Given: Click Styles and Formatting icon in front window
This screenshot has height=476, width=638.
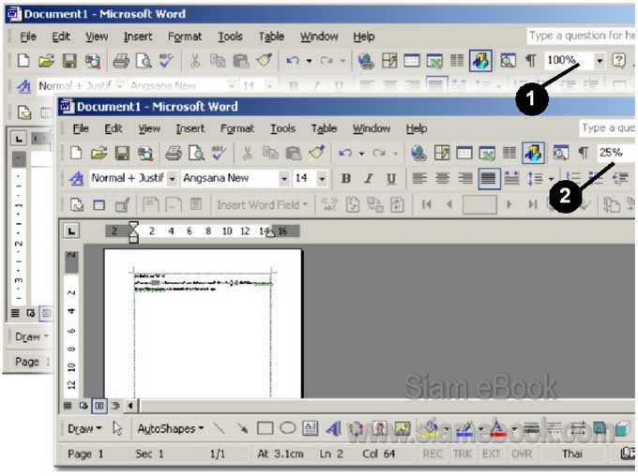Looking at the screenshot, I should (76, 178).
